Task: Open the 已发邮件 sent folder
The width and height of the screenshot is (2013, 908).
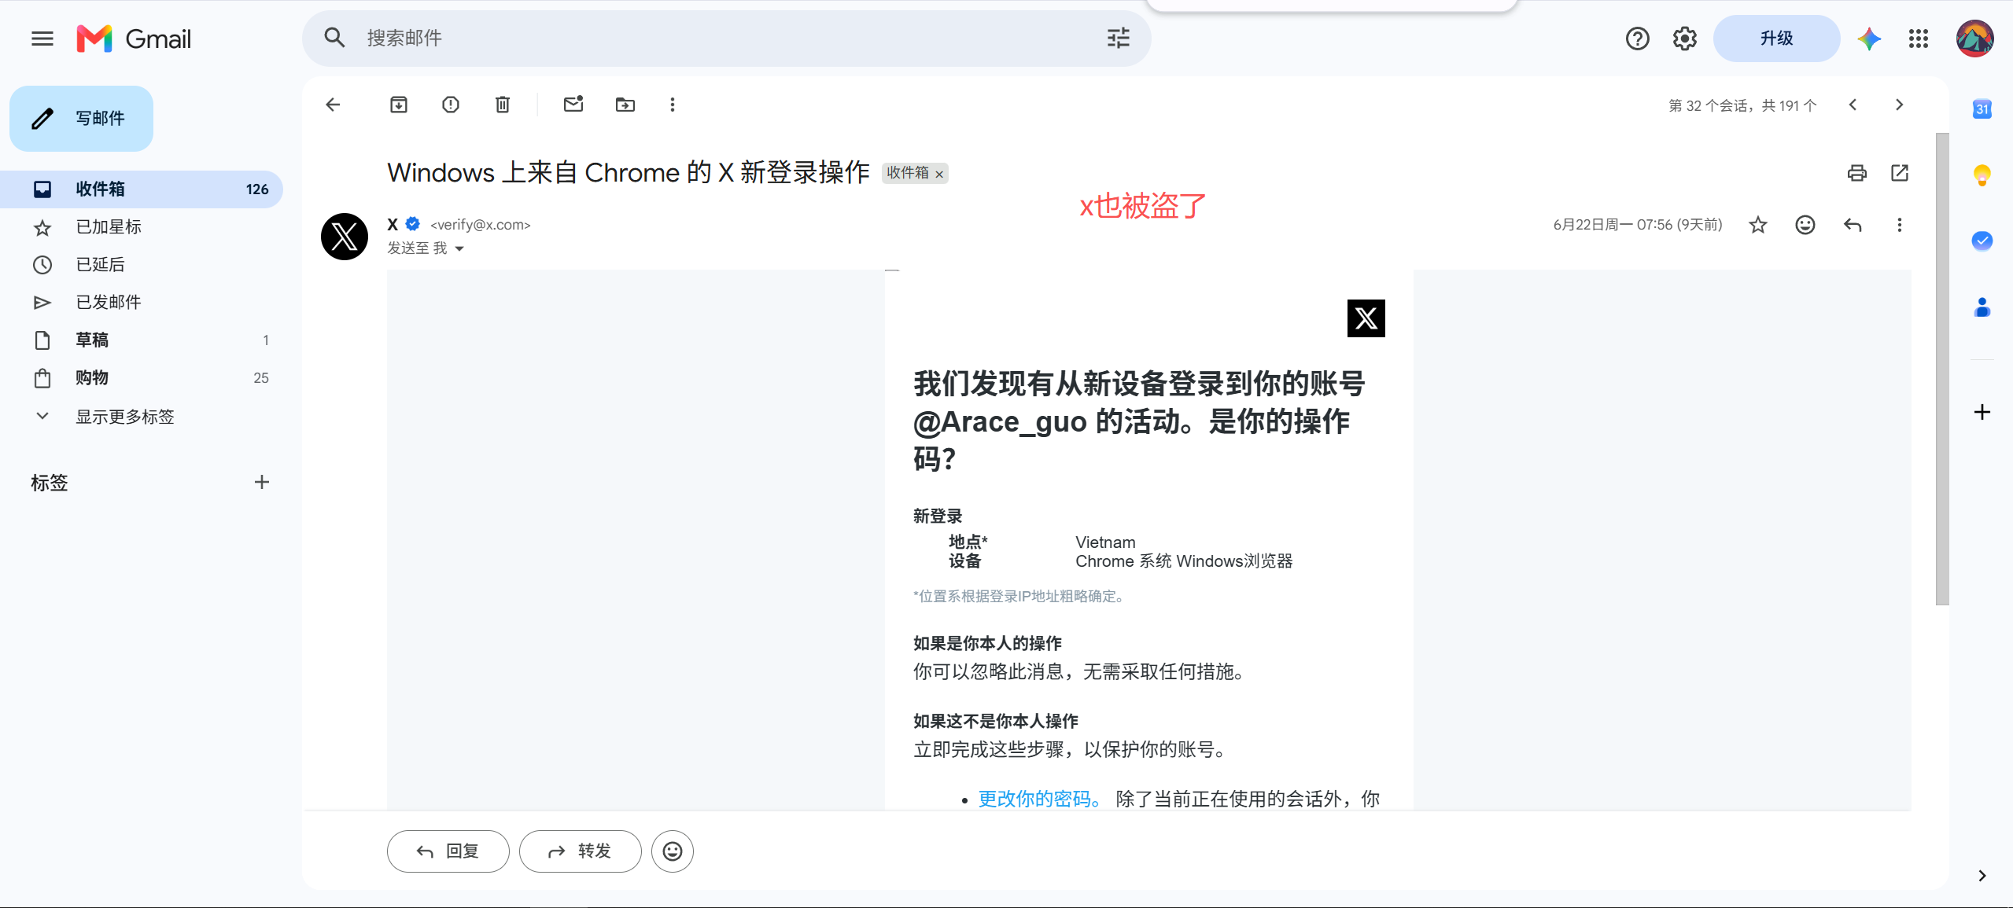Action: point(142,303)
